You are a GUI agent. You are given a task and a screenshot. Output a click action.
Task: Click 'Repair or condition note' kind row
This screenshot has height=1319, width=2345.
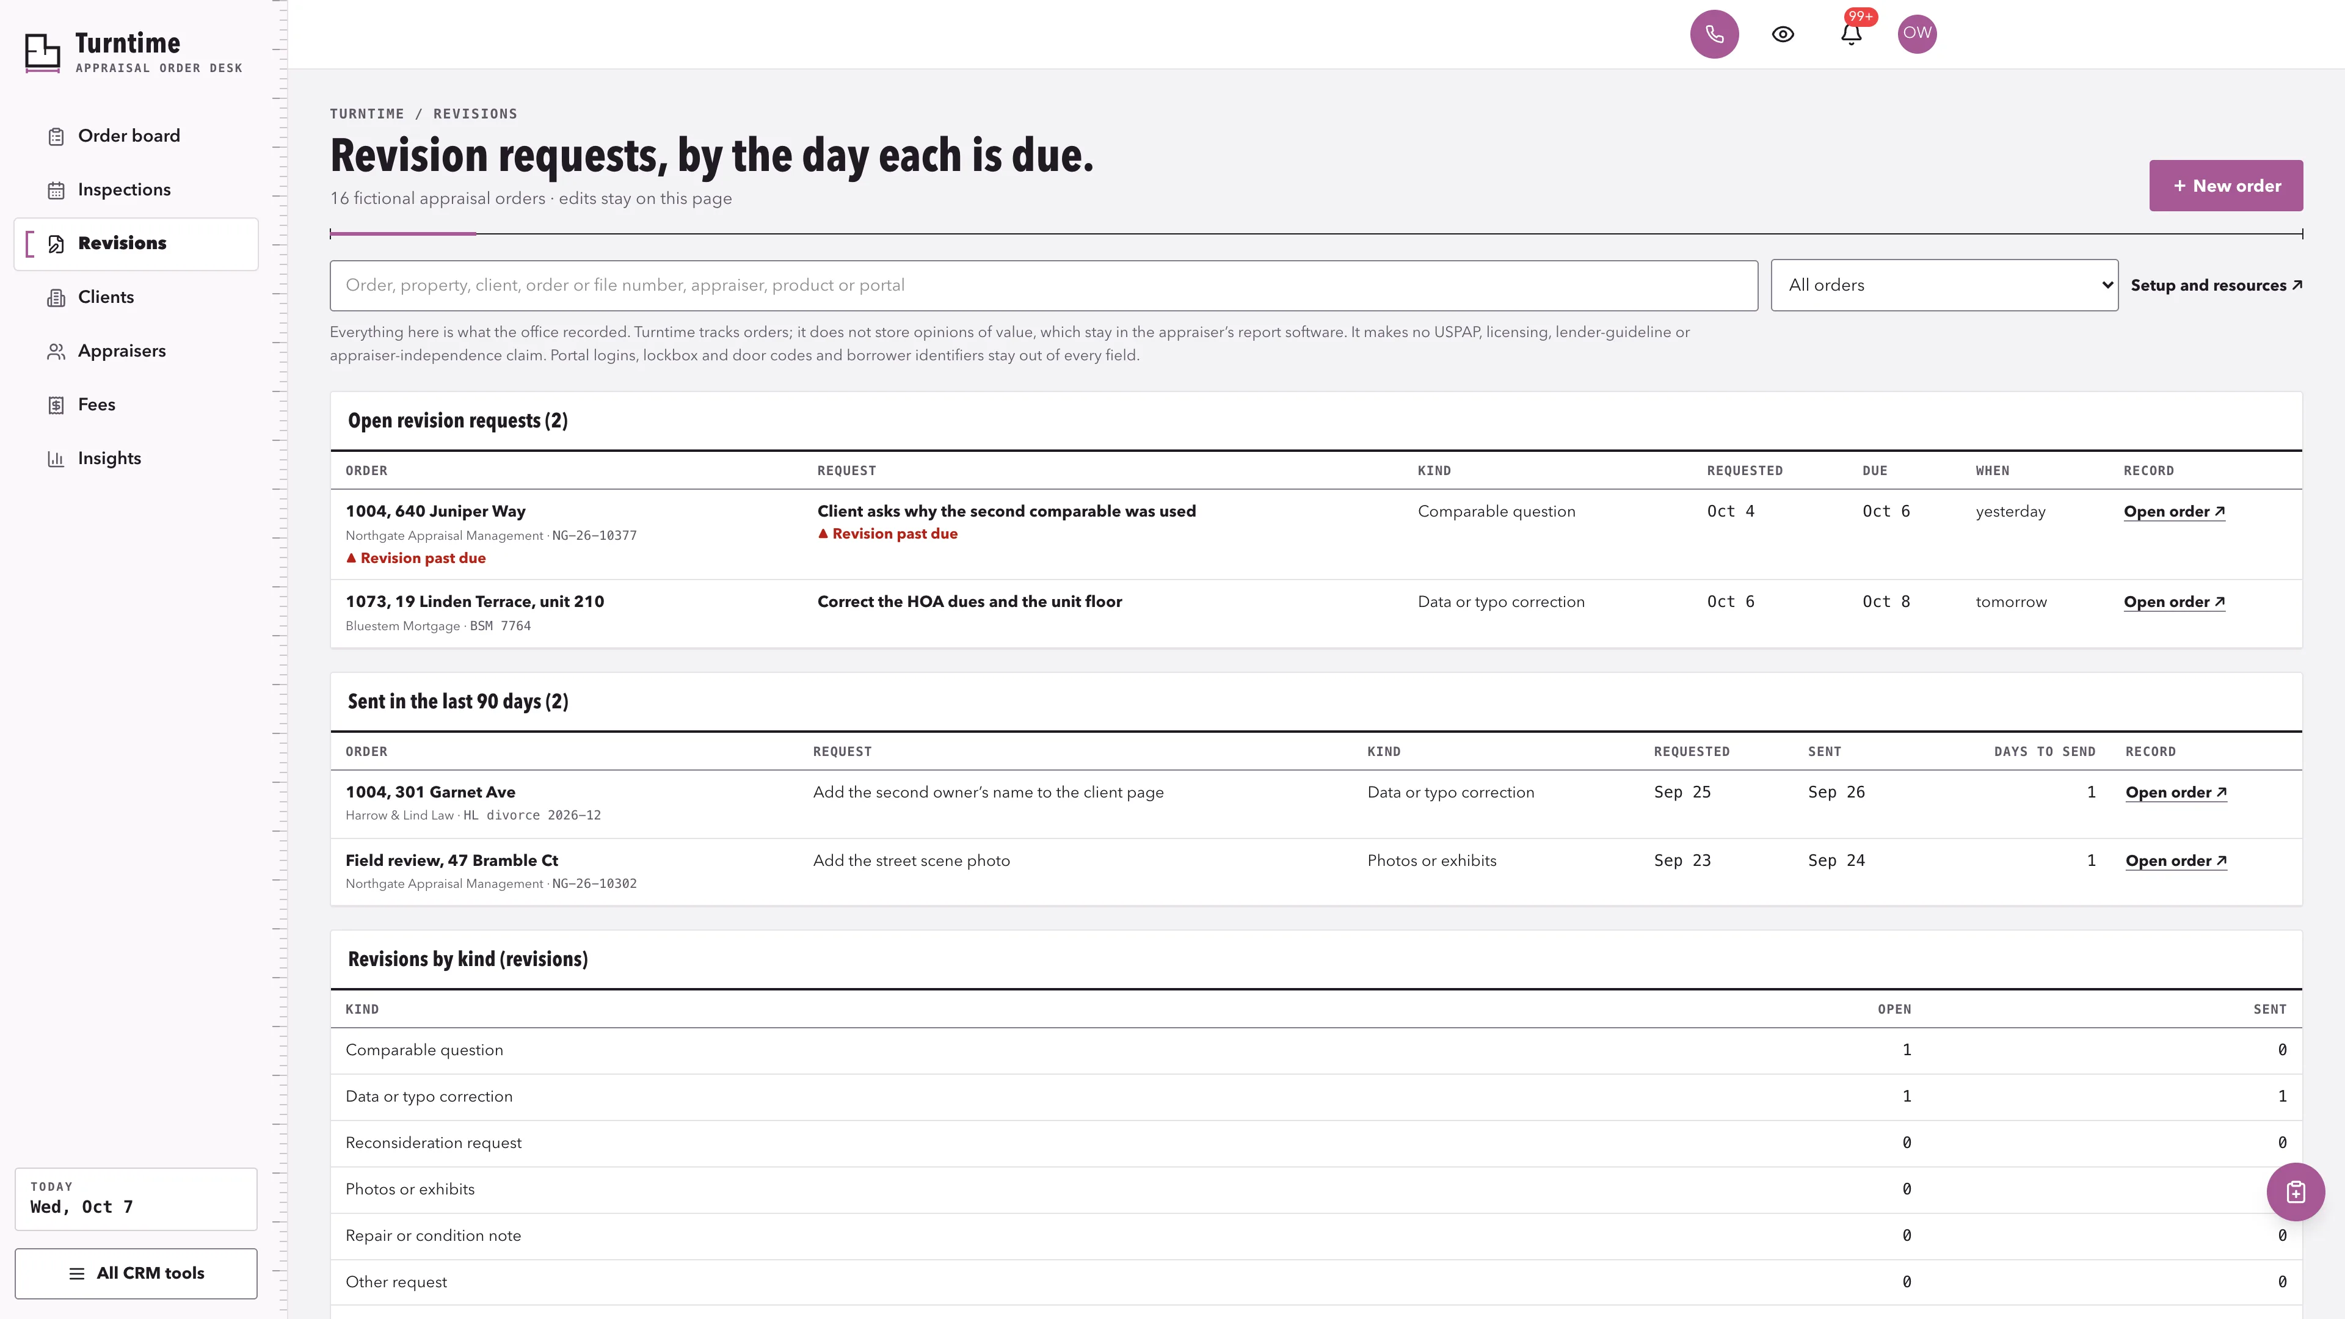tap(1315, 1235)
